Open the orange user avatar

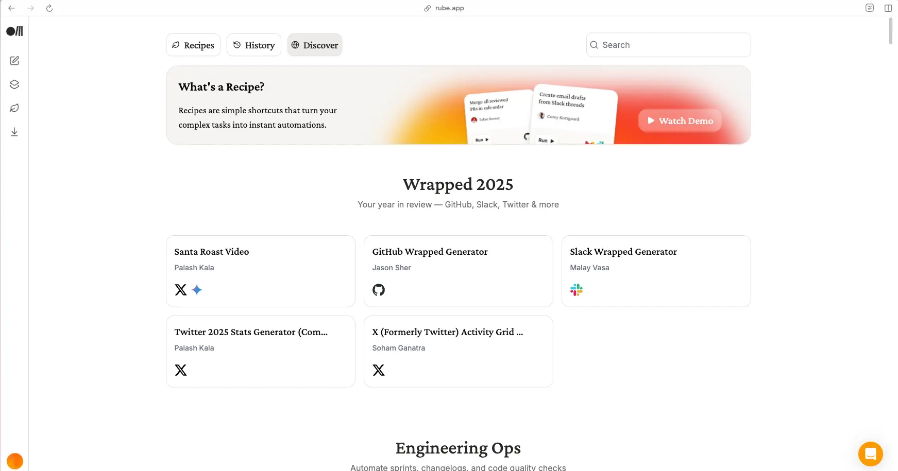14,461
